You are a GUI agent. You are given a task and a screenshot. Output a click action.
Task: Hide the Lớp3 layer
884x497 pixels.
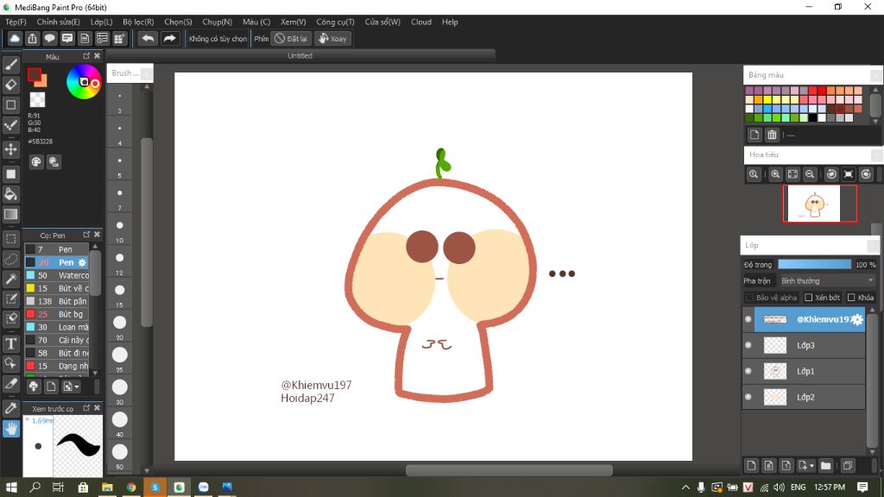[x=748, y=345]
